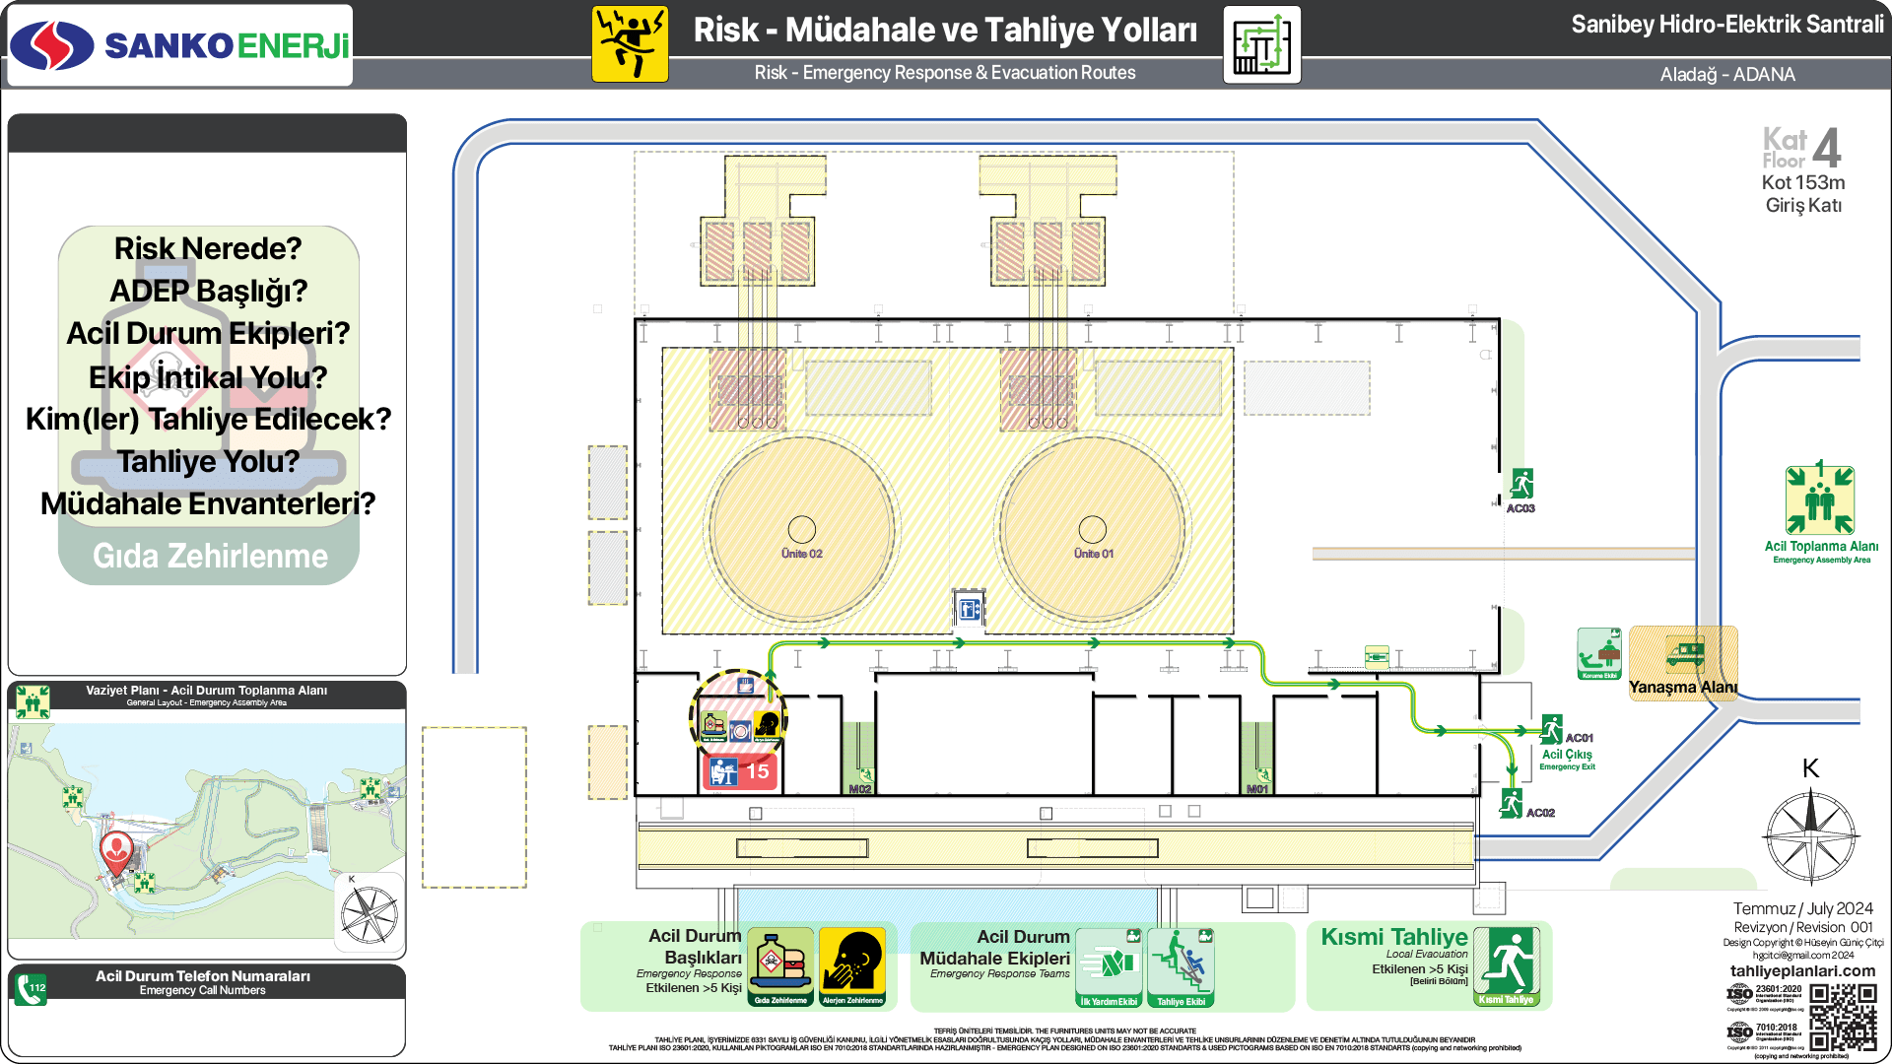Click the Ünite 02 turbine circle

[x=801, y=531]
